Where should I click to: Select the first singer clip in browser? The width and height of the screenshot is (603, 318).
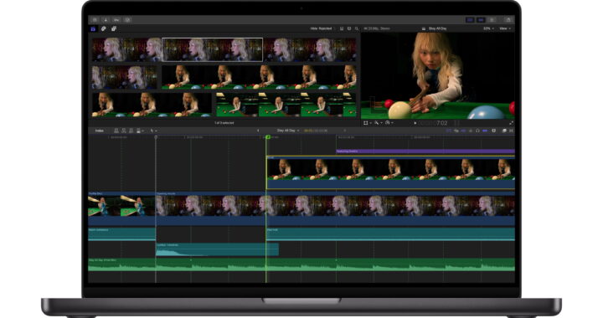tap(127, 49)
